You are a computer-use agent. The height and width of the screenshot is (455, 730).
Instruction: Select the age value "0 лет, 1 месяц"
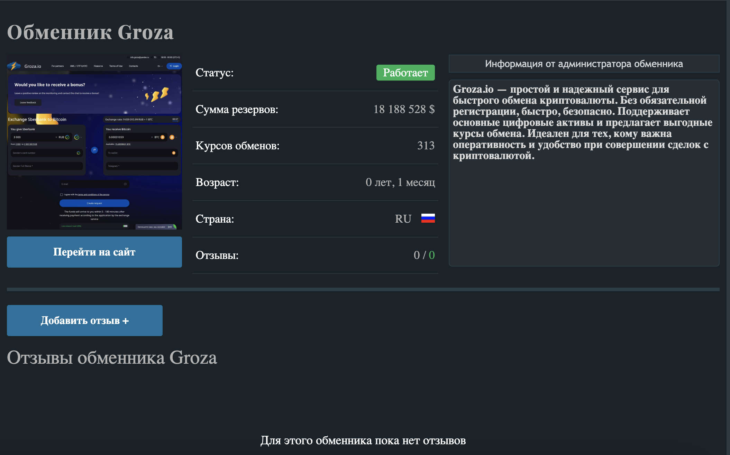coord(400,182)
